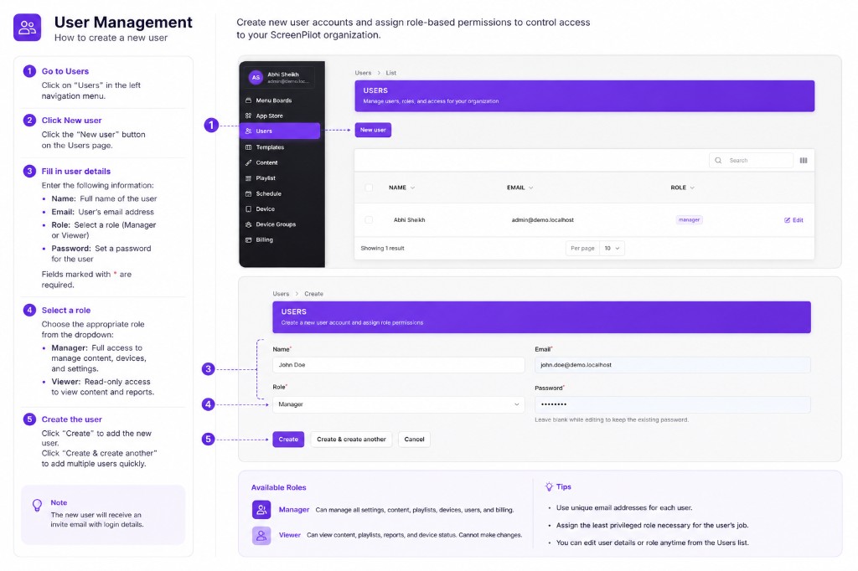The image size is (858, 571).
Task: Click the Go to Users step heading
Action: pos(65,71)
